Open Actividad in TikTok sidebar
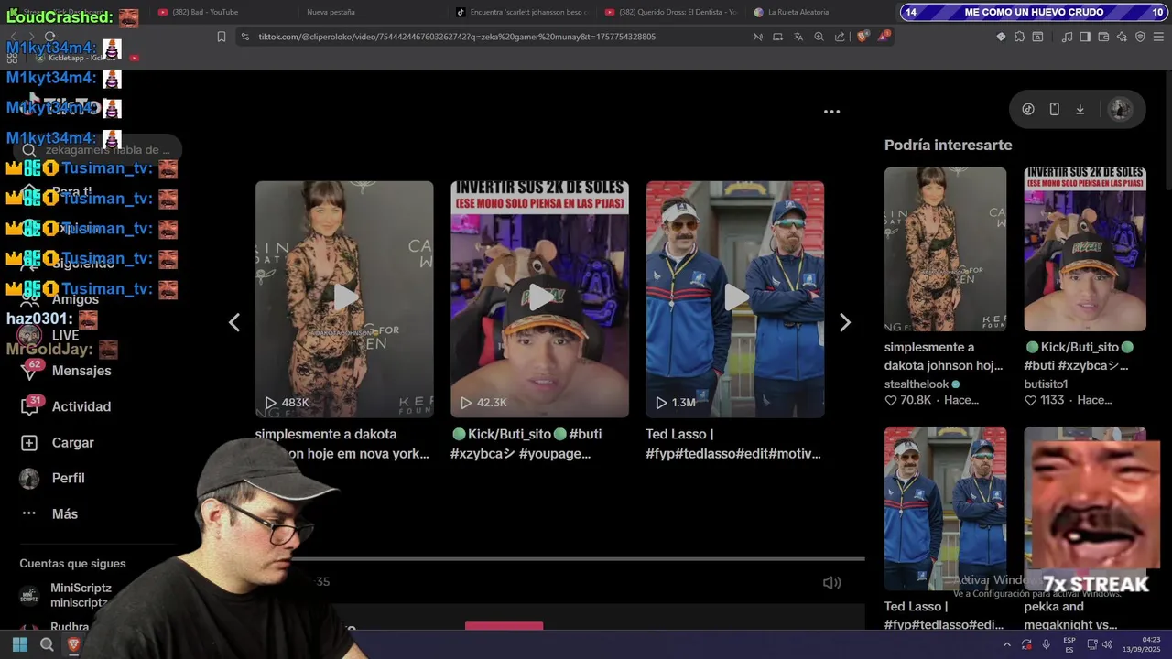Screen dimensions: 1172x659 tap(81, 406)
